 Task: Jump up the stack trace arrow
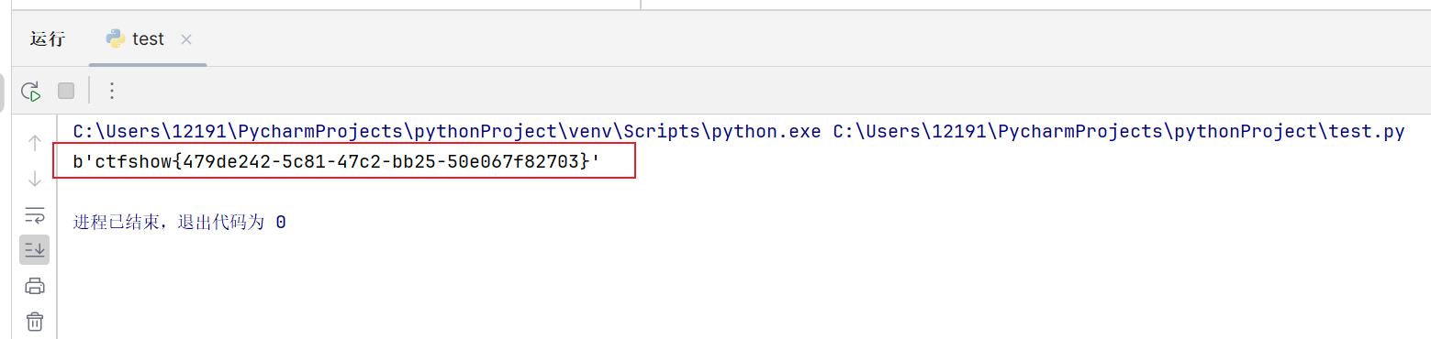pos(35,142)
